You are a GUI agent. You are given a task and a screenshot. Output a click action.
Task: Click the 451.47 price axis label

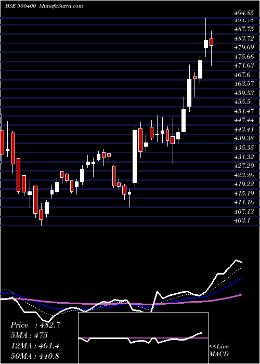click(x=244, y=111)
